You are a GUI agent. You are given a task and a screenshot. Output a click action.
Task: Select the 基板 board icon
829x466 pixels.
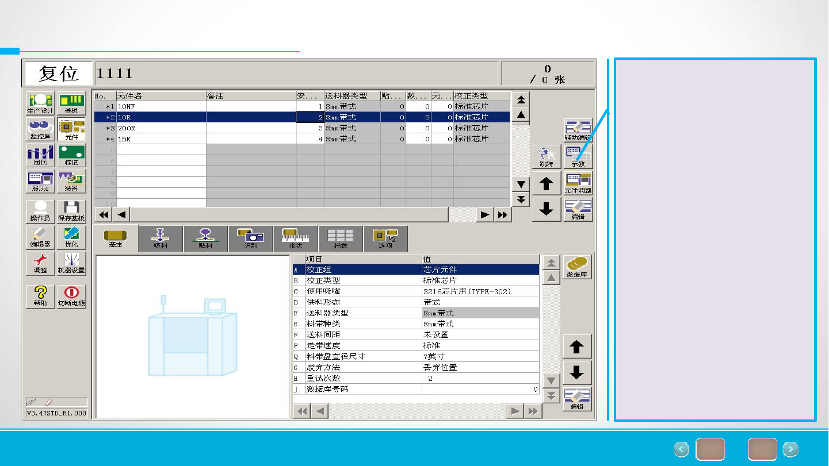coord(72,103)
